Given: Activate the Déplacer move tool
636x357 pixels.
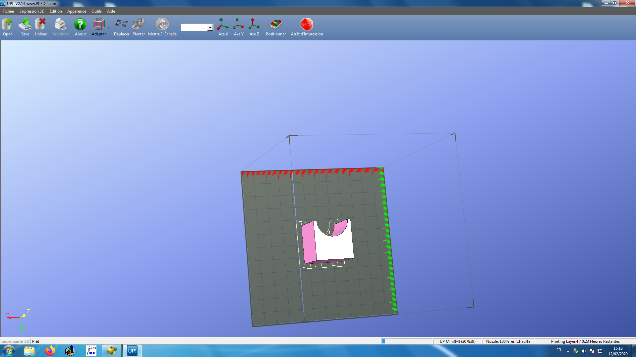Looking at the screenshot, I should click(121, 24).
